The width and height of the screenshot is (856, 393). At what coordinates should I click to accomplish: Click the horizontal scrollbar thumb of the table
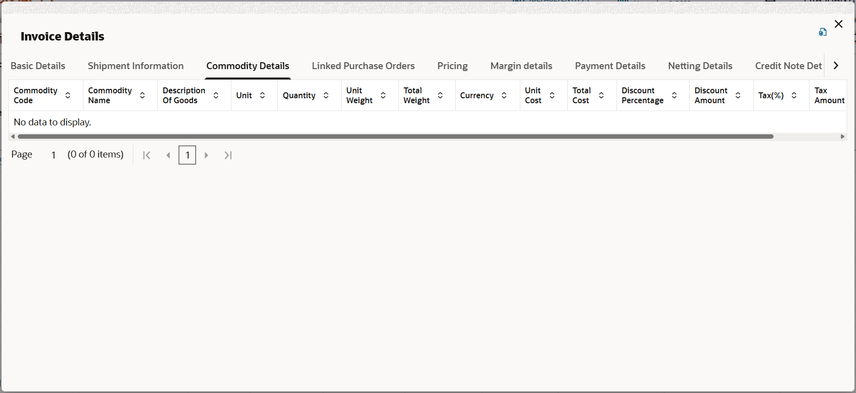click(x=395, y=137)
